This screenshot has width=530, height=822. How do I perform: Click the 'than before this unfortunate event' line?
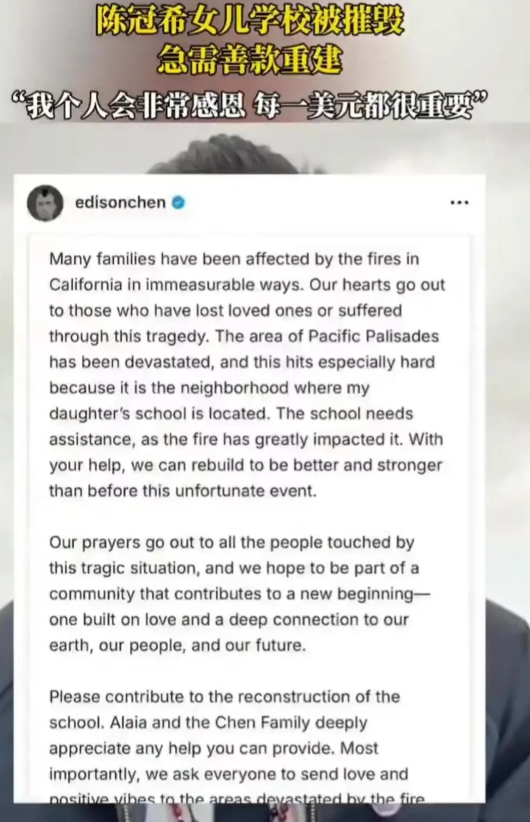[x=183, y=491]
